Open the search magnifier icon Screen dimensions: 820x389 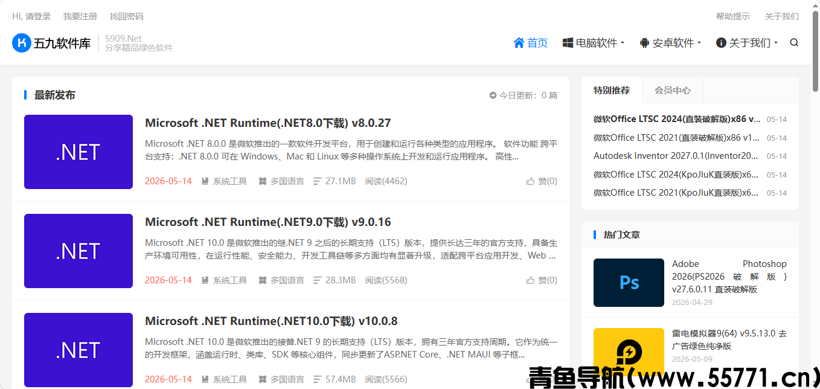[x=794, y=43]
